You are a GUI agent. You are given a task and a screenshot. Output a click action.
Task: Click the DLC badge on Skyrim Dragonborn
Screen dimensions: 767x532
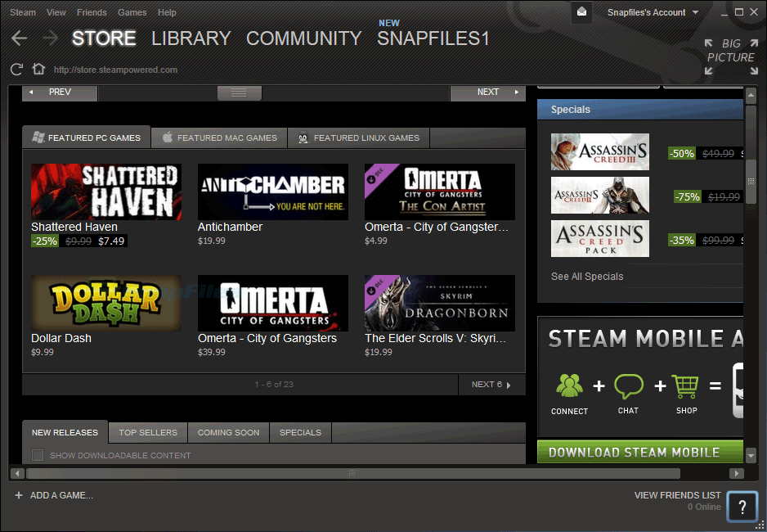(x=375, y=286)
